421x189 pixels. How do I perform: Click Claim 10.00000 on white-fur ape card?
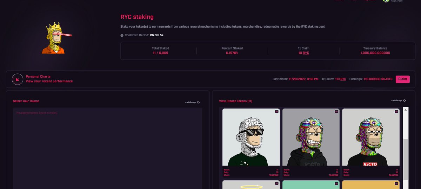251,175
